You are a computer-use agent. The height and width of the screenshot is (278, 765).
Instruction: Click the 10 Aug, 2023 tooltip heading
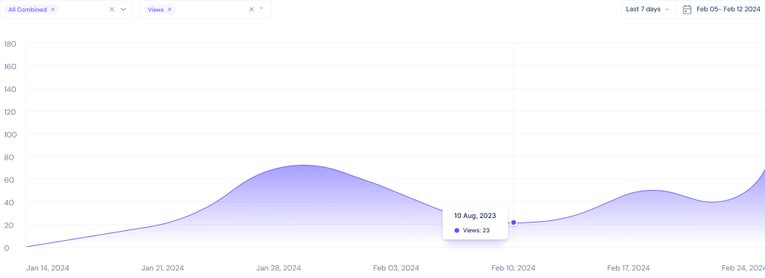click(x=475, y=216)
